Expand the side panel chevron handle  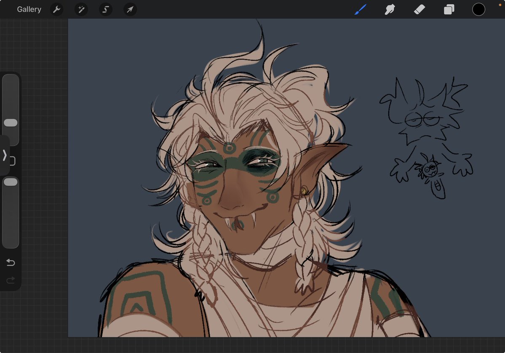[5, 155]
